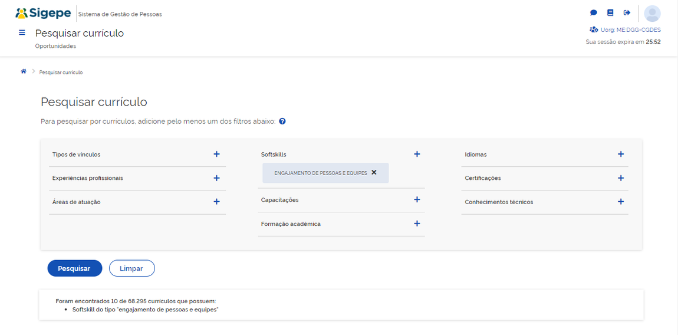This screenshot has height=335, width=678.
Task: Add a Certificações filter
Action: [x=620, y=178]
